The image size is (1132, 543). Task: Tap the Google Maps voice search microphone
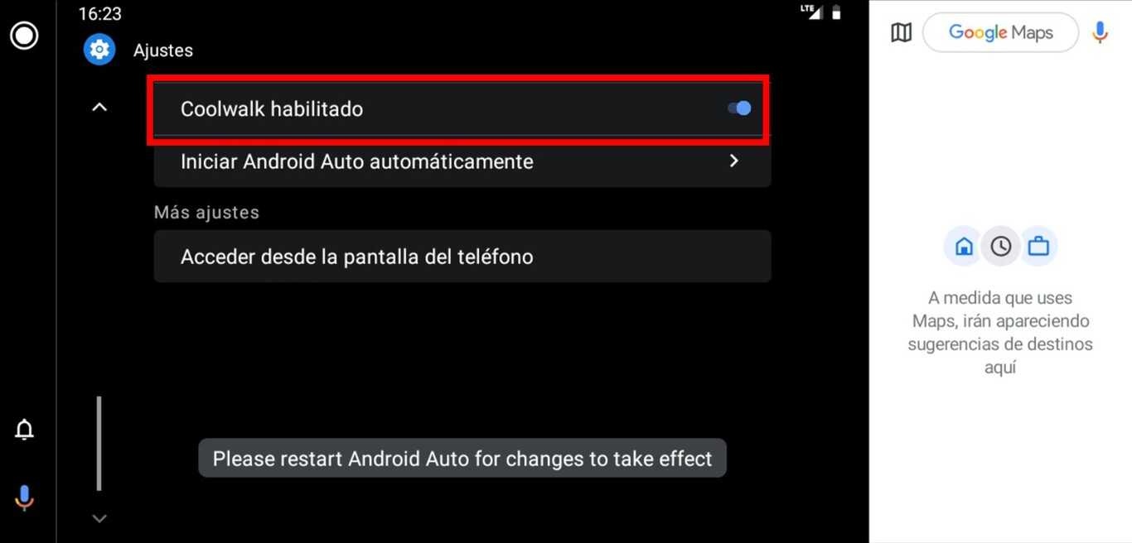coord(1101,32)
